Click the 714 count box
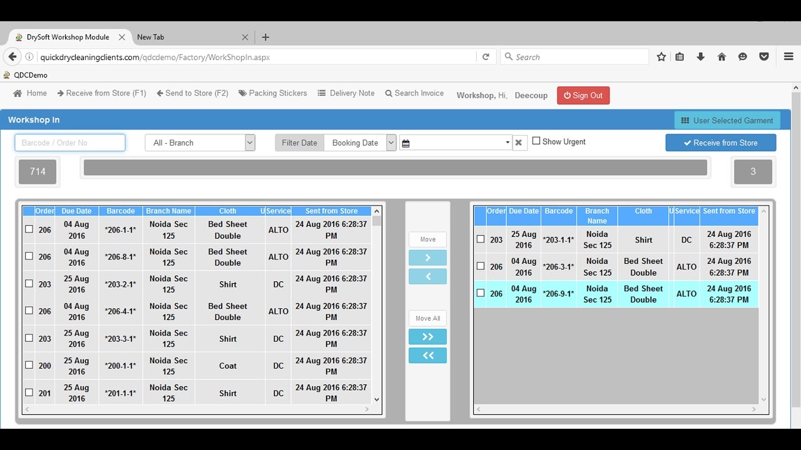801x450 pixels. 38,172
